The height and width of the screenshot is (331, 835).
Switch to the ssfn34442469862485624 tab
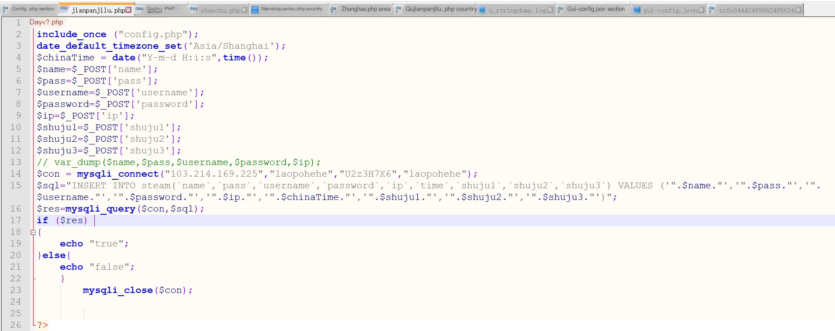[x=755, y=10]
